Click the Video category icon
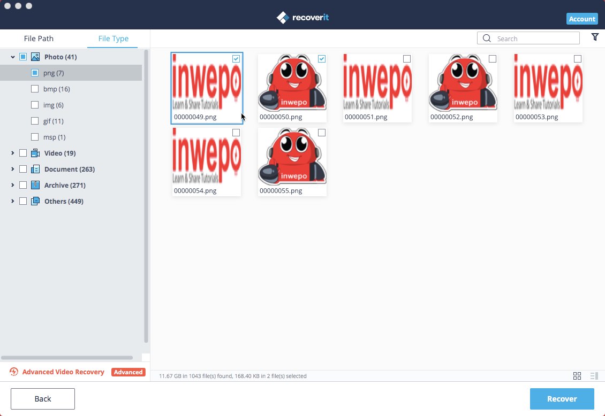This screenshot has height=416, width=605. 35,153
